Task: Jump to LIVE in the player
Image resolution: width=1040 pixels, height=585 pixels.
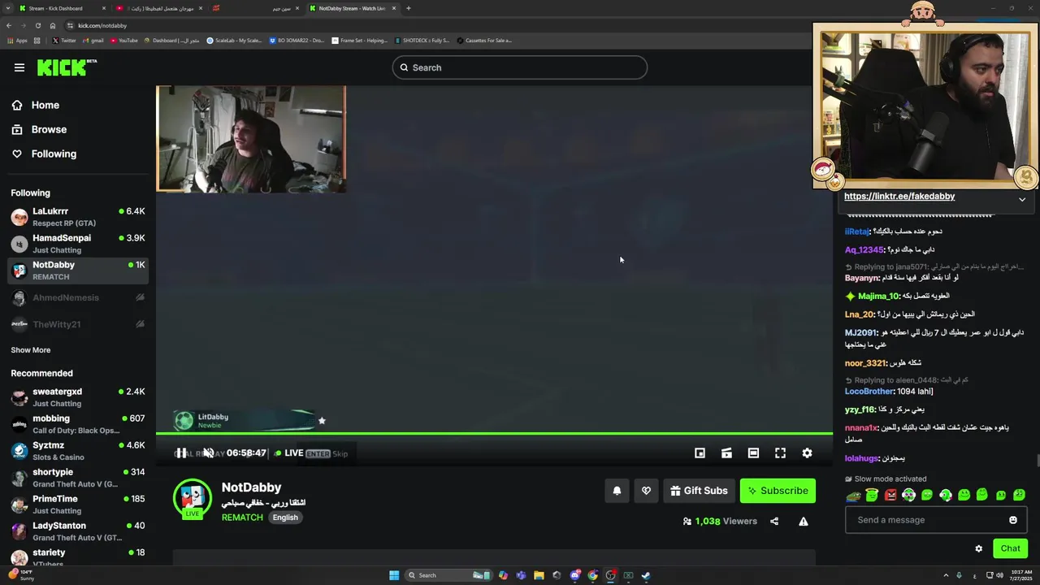Action: 288,453
